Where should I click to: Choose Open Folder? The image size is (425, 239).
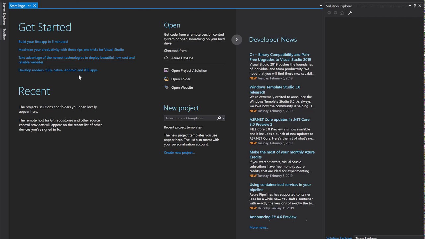point(181,79)
